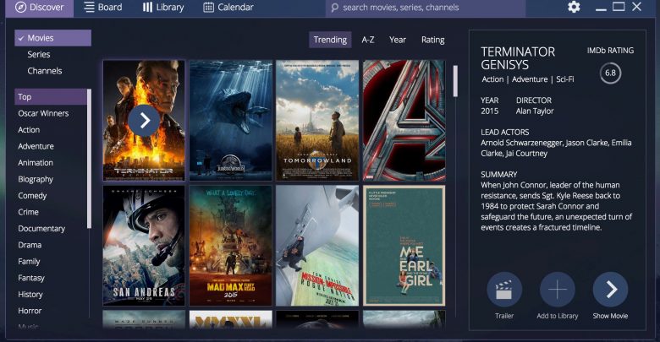The height and width of the screenshot is (342, 660).
Task: Select Me and Earl poster
Action: tap(404, 246)
